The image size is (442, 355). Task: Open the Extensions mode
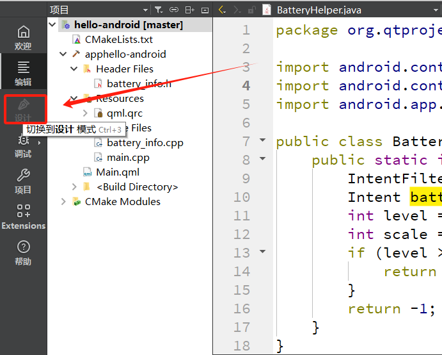23,217
